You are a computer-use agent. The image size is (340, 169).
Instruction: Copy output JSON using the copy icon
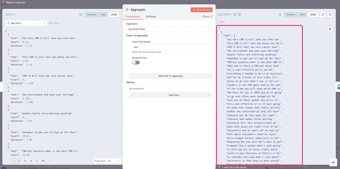[x=330, y=29]
